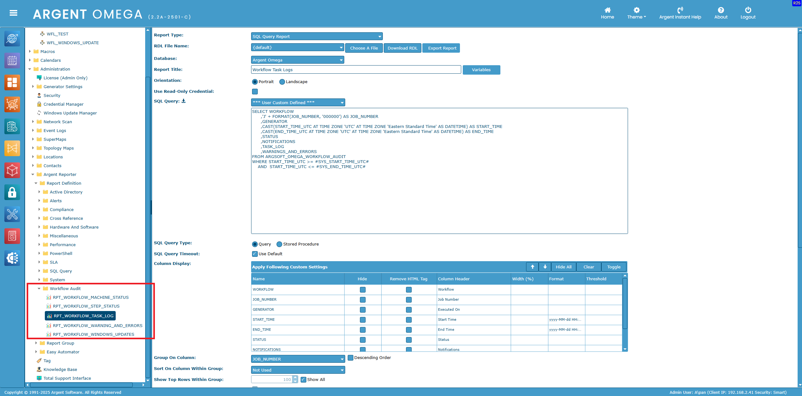Click the SQL Query download arrow icon

pos(184,101)
